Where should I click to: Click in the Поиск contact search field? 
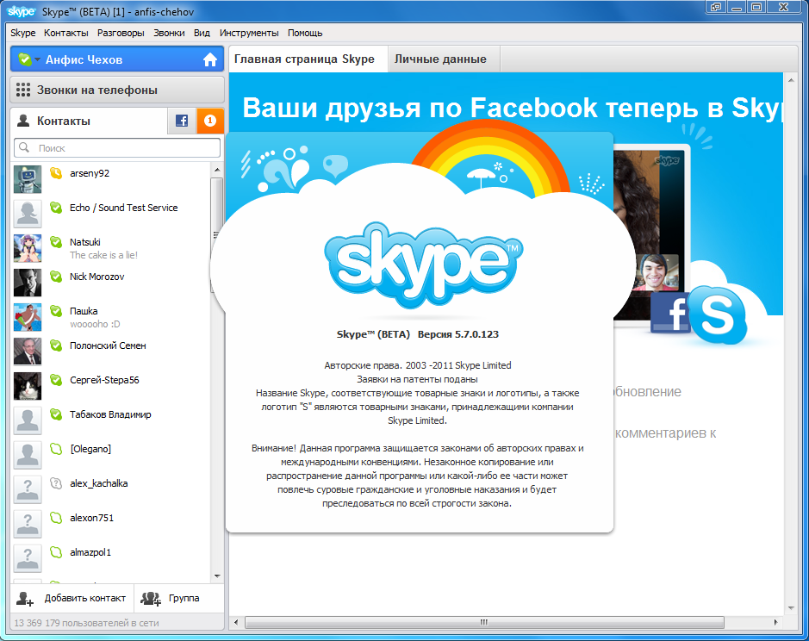pos(121,148)
